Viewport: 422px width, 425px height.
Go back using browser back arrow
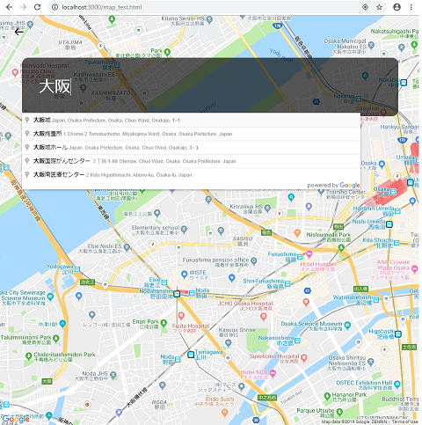(9, 7)
